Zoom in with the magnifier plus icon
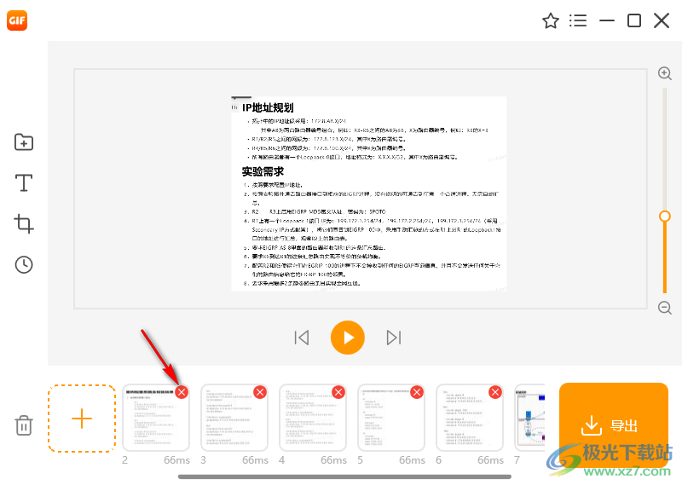 tap(665, 74)
